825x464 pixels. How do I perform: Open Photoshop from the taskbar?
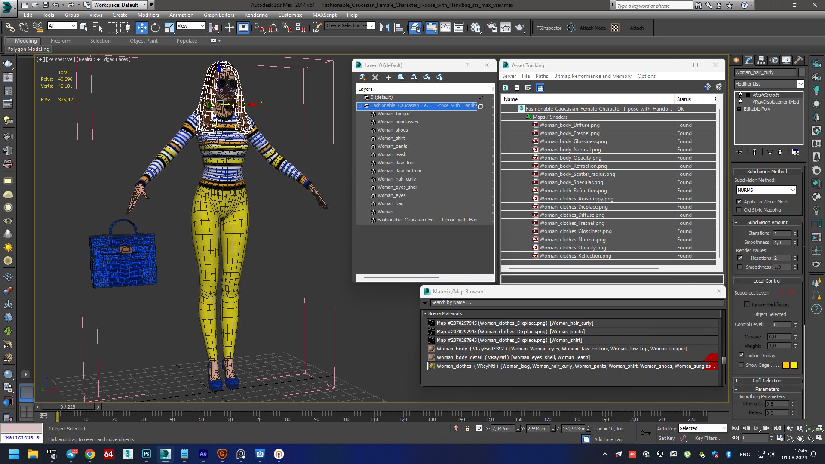pyautogui.click(x=147, y=454)
